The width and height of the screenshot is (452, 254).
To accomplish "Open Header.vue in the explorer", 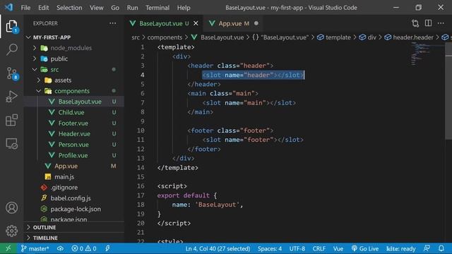I will pos(74,133).
